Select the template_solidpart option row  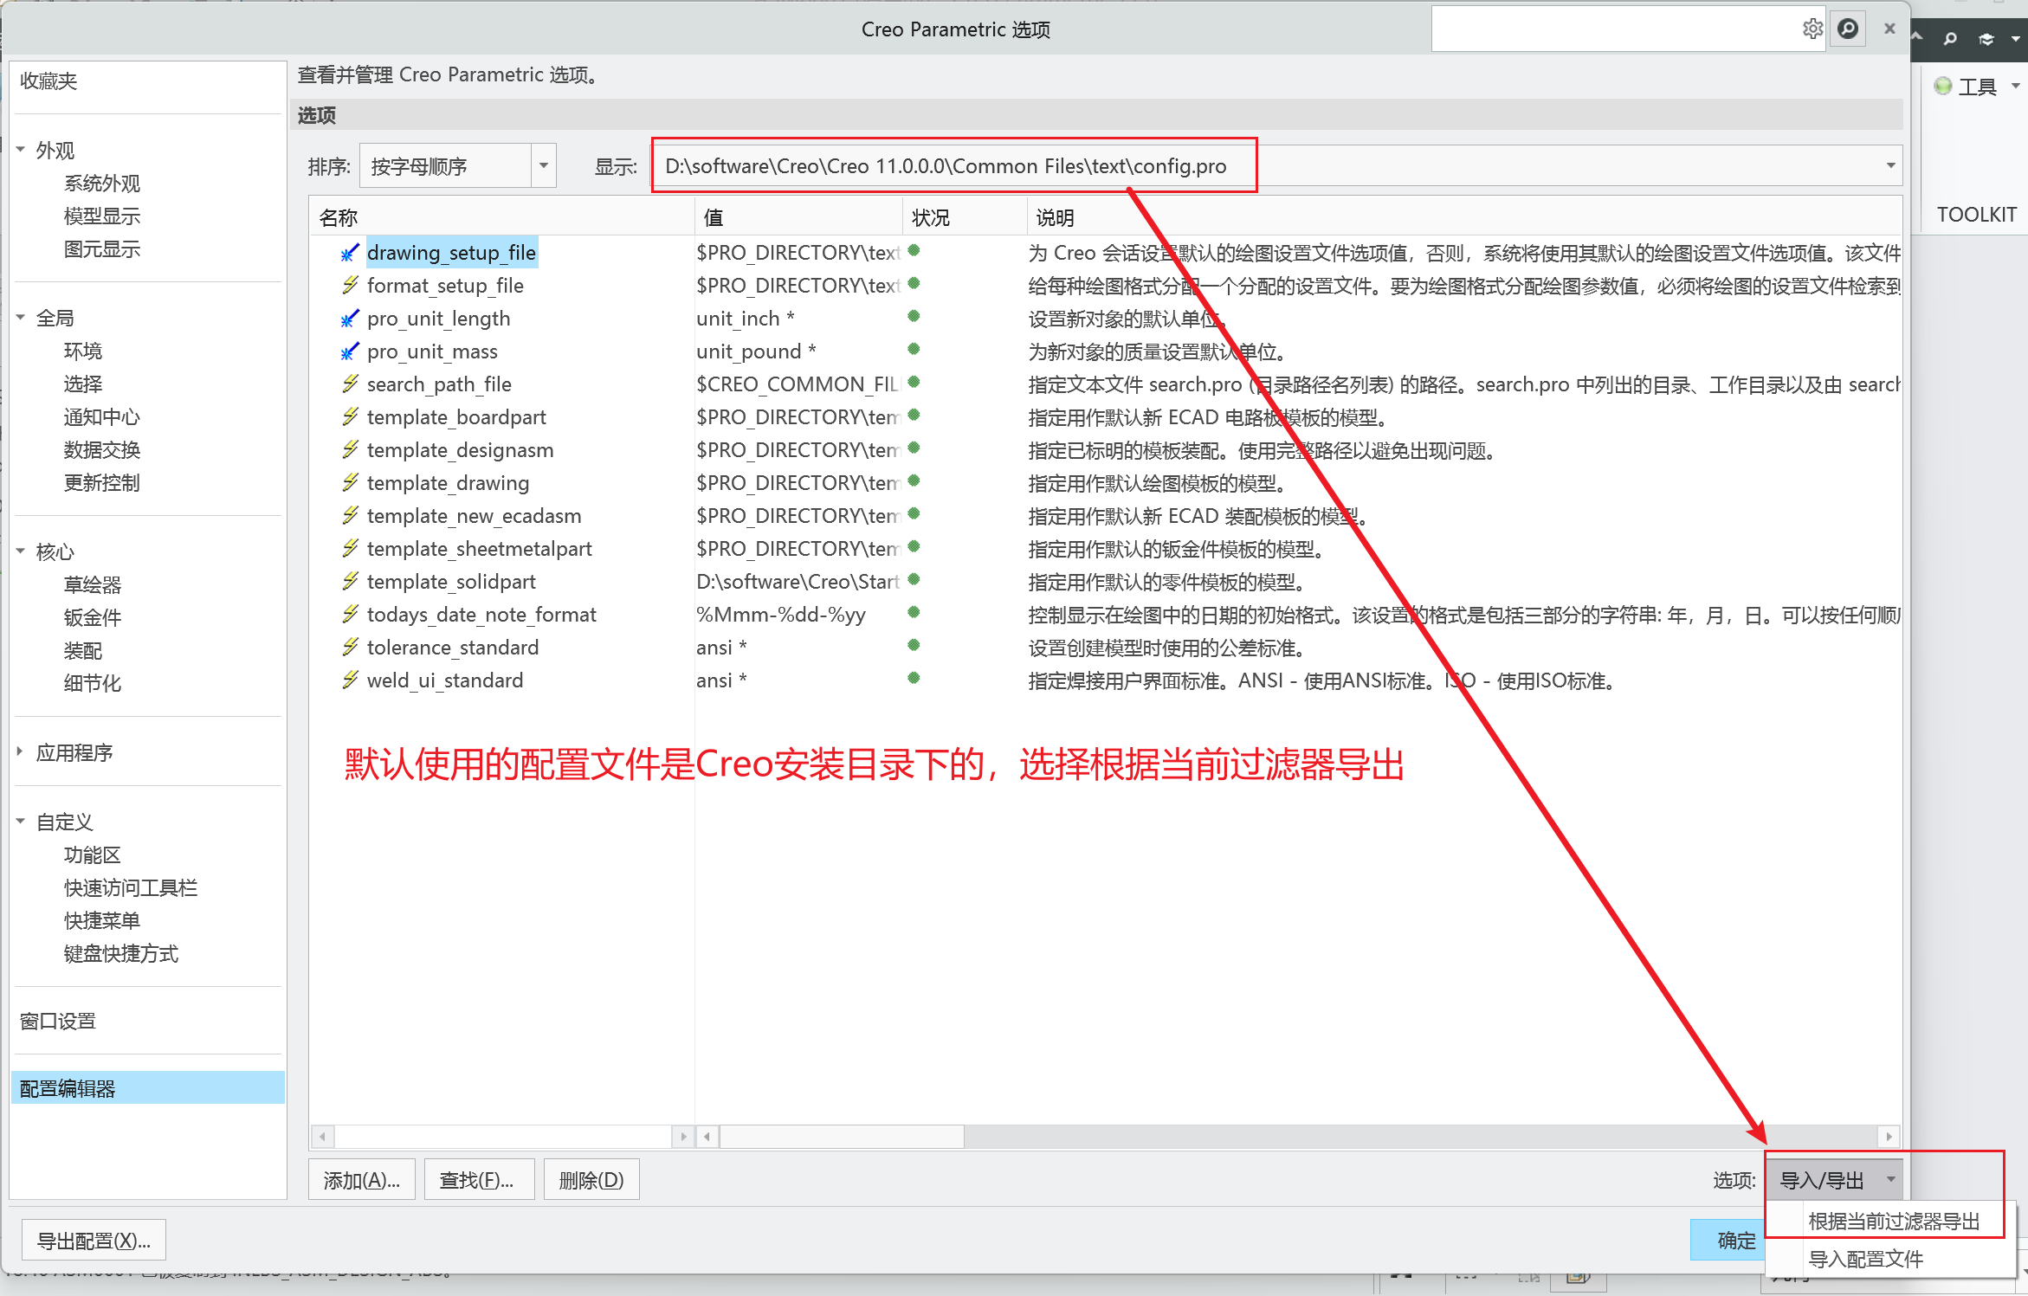click(x=1106, y=582)
